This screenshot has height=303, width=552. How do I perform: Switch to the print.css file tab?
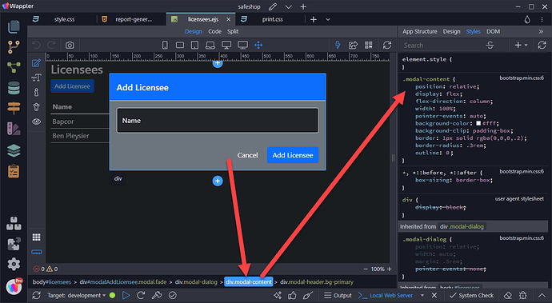[x=272, y=19]
